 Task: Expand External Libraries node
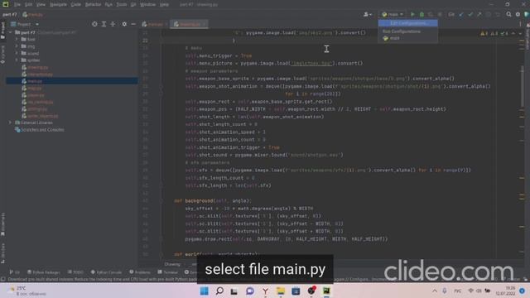pos(11,123)
